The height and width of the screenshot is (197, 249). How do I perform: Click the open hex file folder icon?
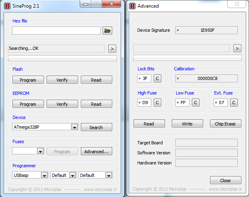coord(107,31)
